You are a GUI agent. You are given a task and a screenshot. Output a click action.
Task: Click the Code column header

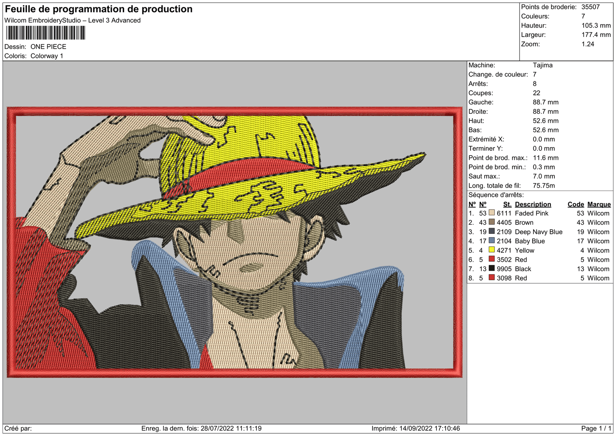[x=576, y=204]
